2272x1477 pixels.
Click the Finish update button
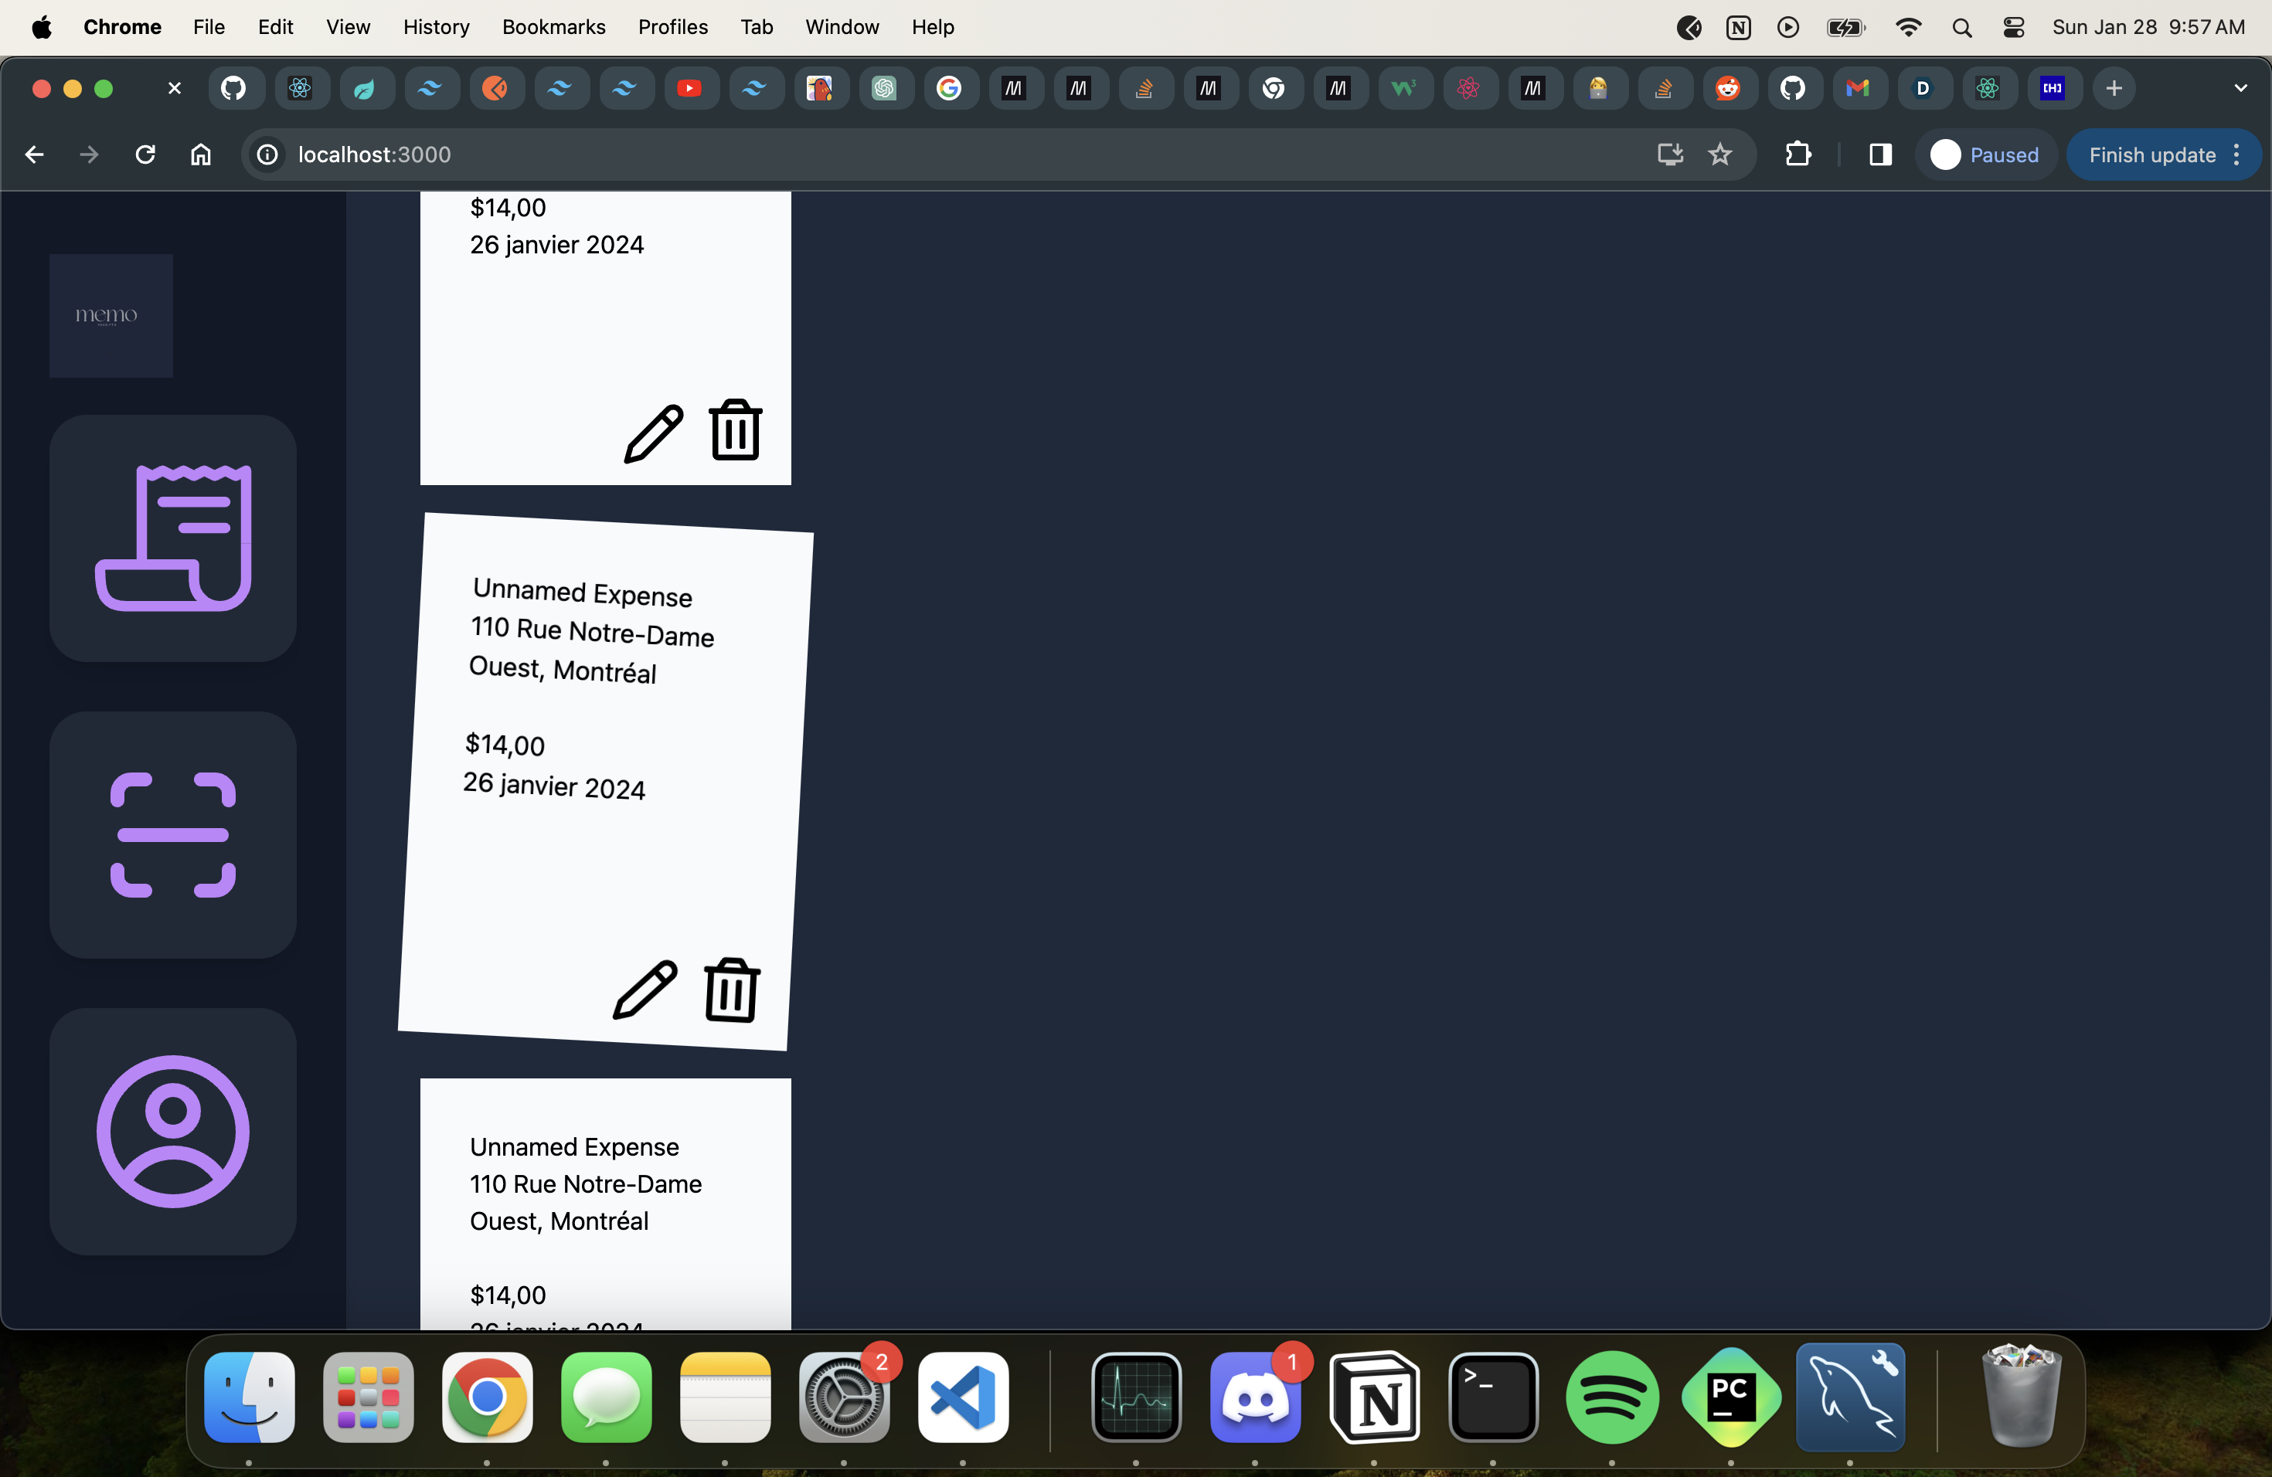pyautogui.click(x=2151, y=154)
